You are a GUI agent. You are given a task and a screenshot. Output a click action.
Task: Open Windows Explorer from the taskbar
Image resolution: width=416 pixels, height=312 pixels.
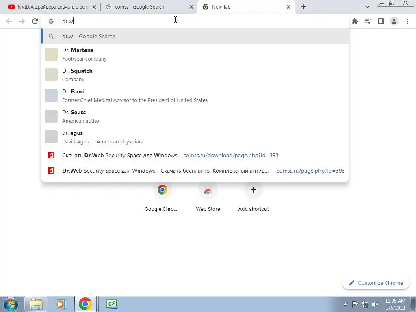(36, 304)
